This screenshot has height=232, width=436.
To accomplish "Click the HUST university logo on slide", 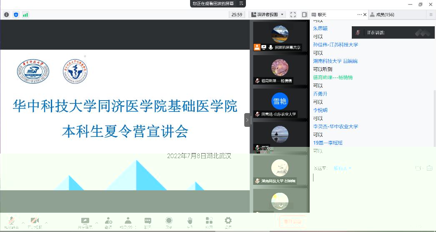I will click(33, 71).
